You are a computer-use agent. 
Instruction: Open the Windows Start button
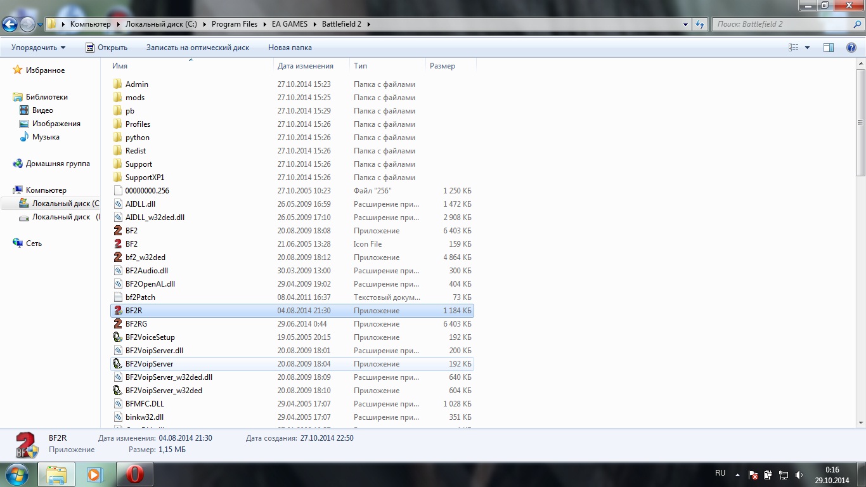pyautogui.click(x=16, y=474)
